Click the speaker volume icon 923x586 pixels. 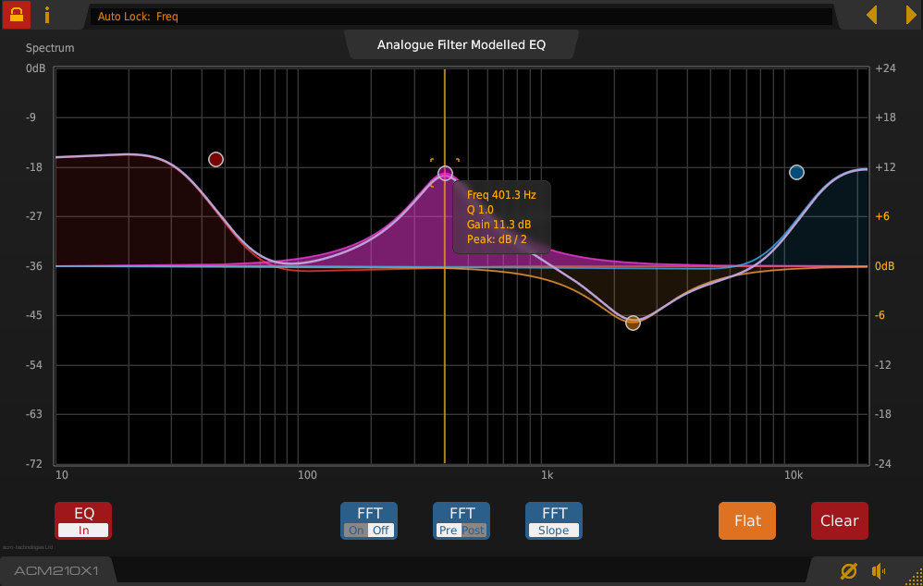point(880,571)
